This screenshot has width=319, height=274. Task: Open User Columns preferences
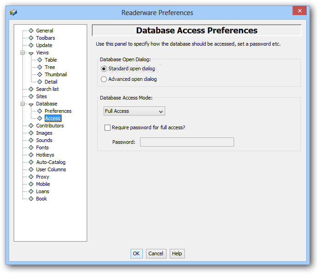pyautogui.click(x=51, y=169)
